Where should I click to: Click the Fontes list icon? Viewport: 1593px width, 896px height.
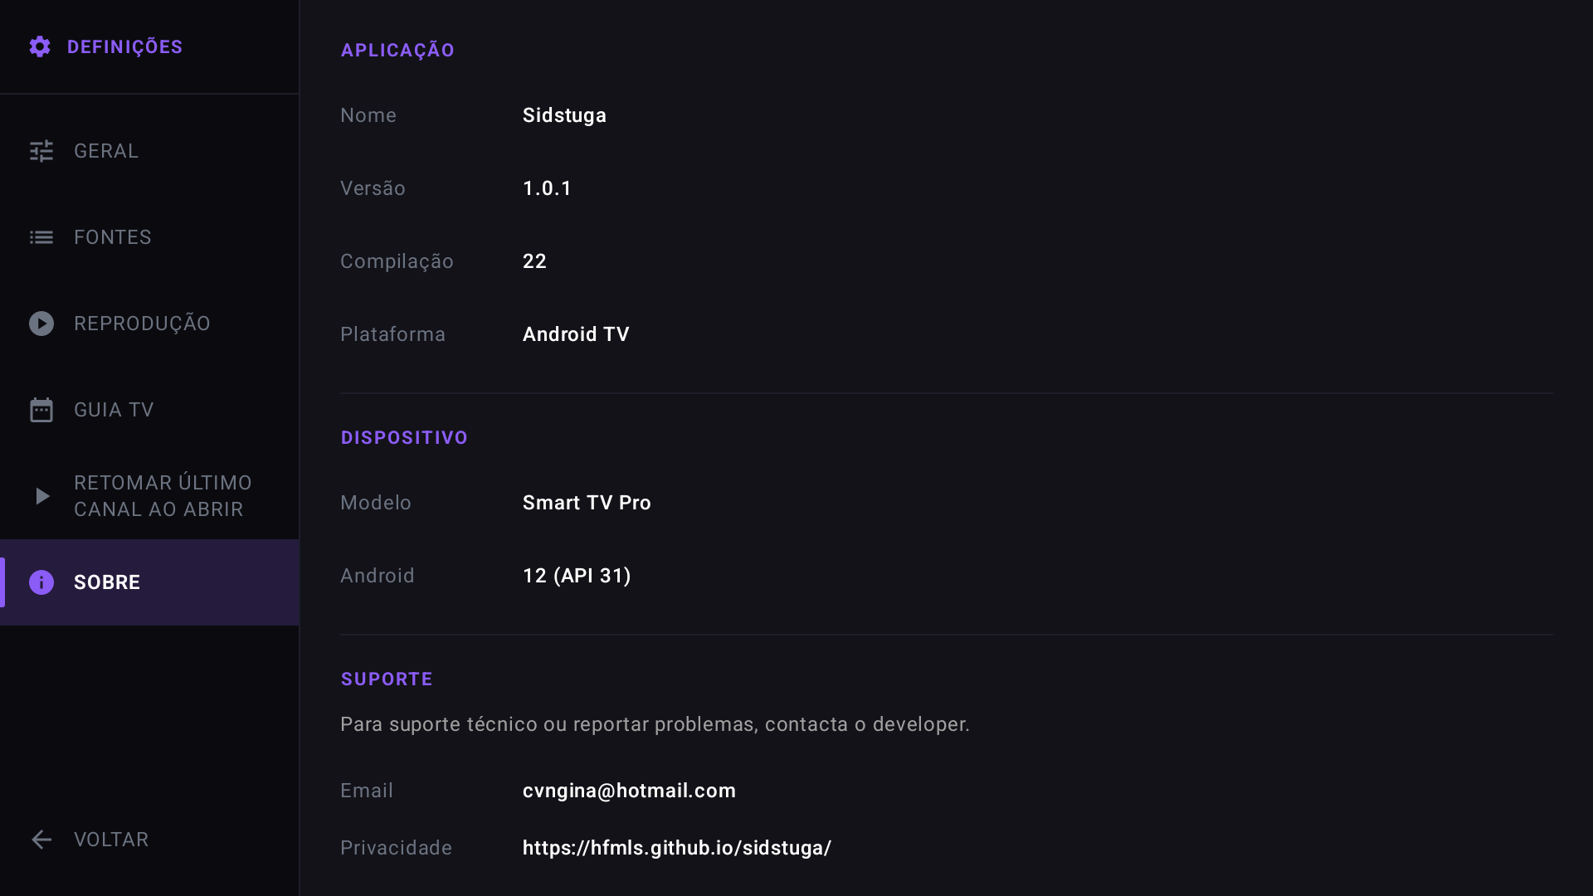tap(41, 237)
